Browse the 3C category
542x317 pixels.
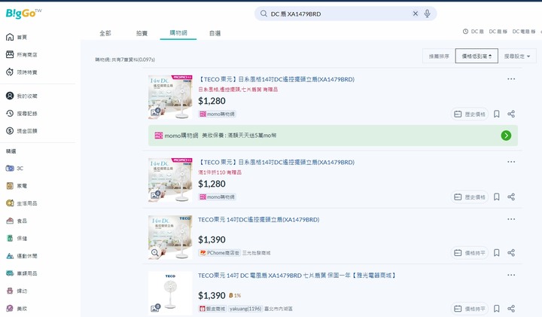coord(14,169)
